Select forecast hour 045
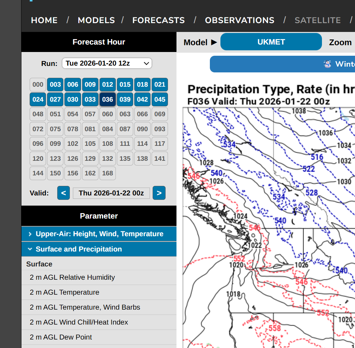The image size is (355, 348). coord(159,100)
